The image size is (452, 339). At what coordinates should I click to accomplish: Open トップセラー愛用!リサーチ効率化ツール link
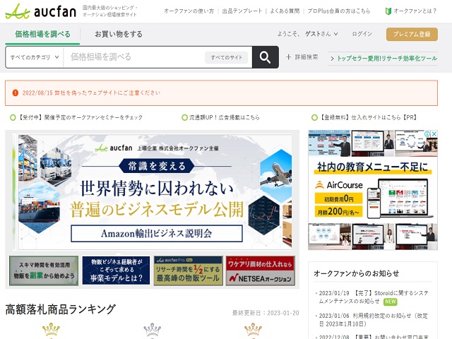(387, 59)
